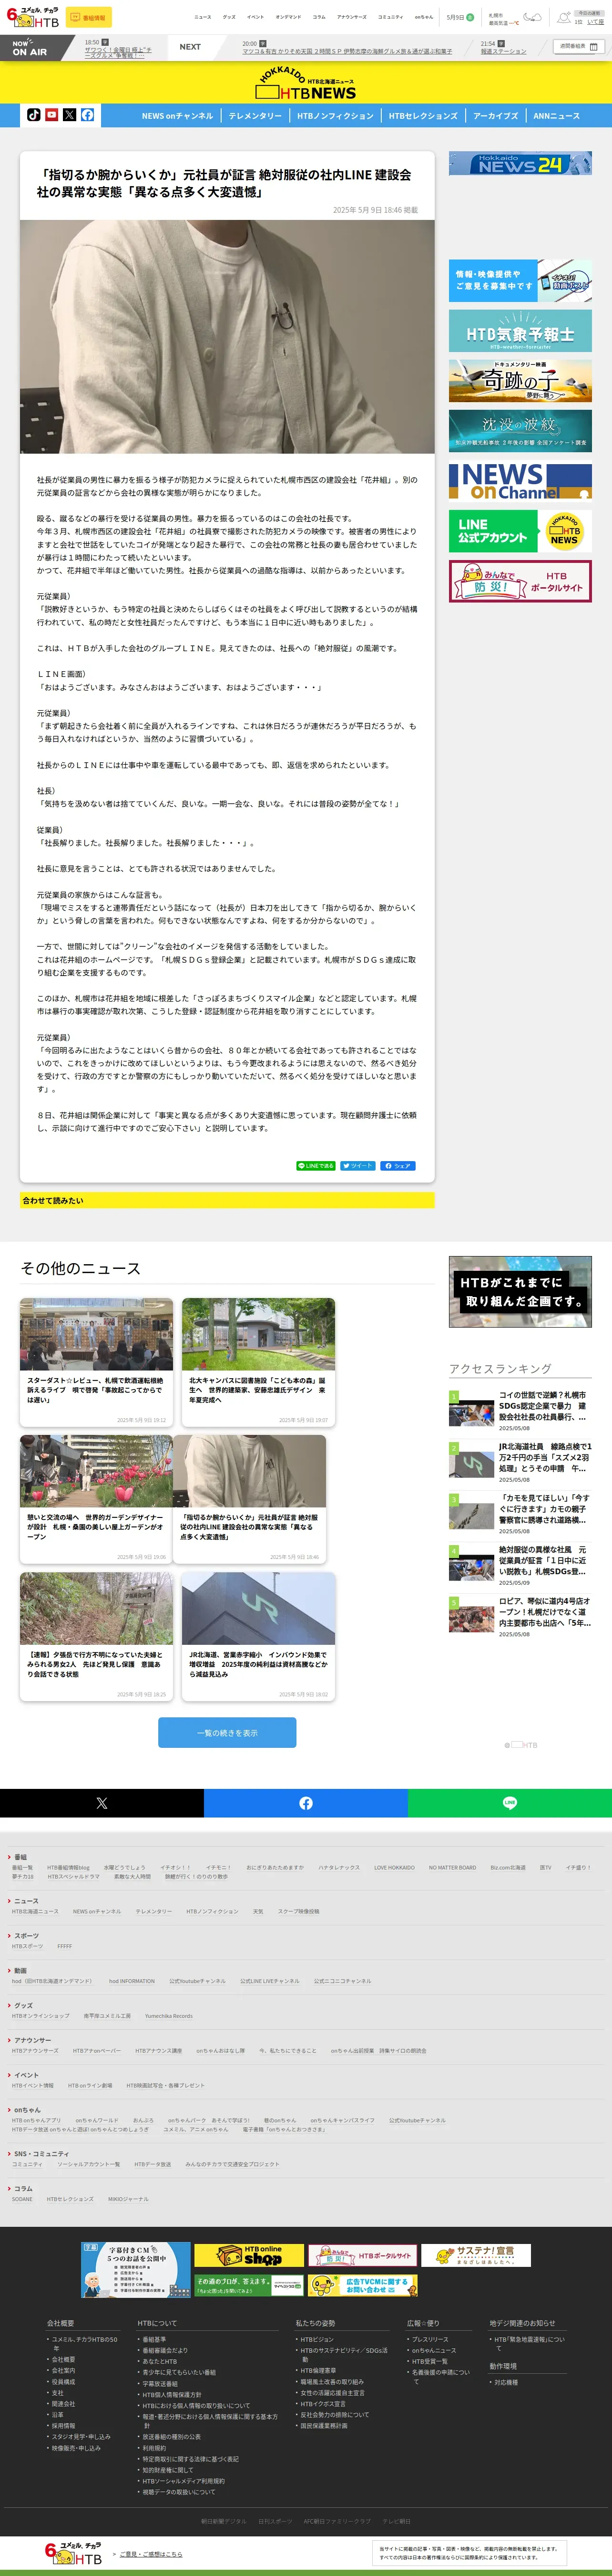Screen dimensions: 612x2576
Task: Open the スターダスト☆レビュー news card
Action: coord(97,1363)
